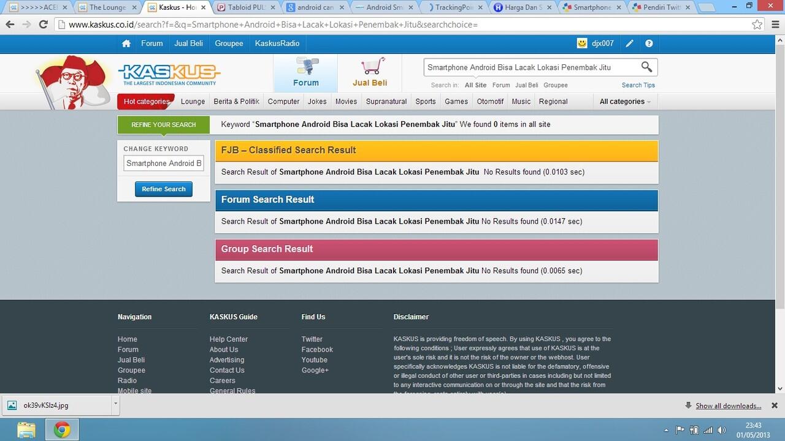This screenshot has height=441, width=785.
Task: Click Show all downloads link
Action: tap(728, 405)
